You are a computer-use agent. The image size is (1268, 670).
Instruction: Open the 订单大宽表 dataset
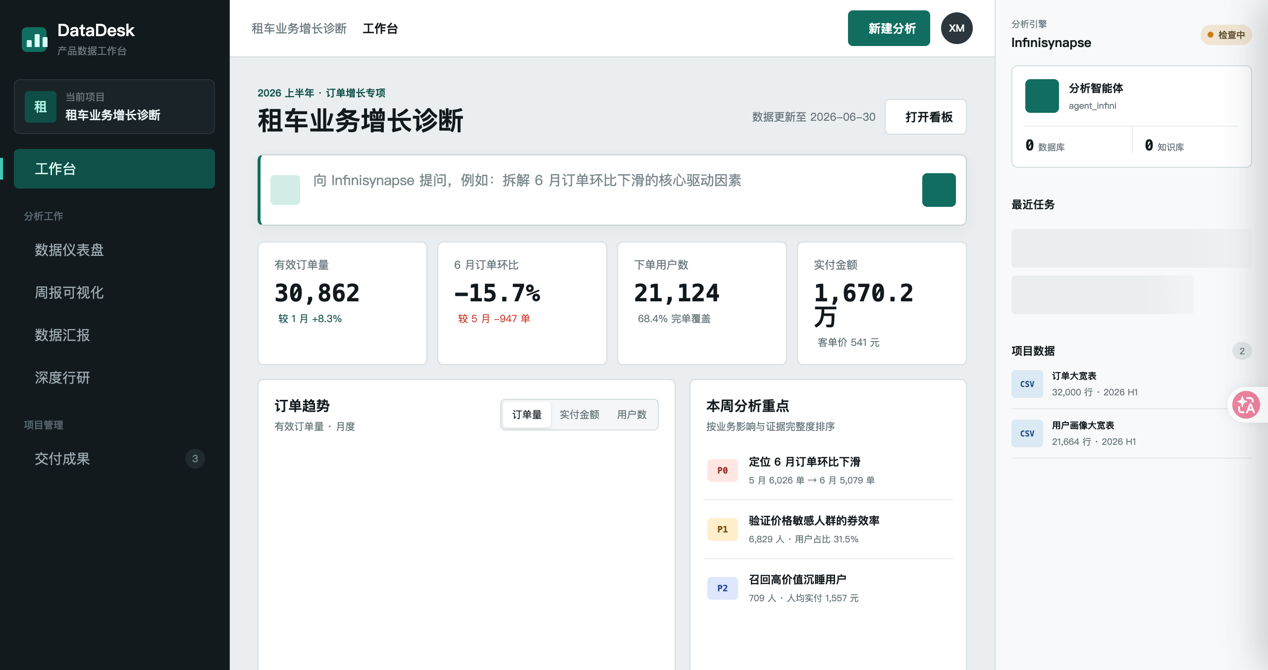coord(1132,384)
